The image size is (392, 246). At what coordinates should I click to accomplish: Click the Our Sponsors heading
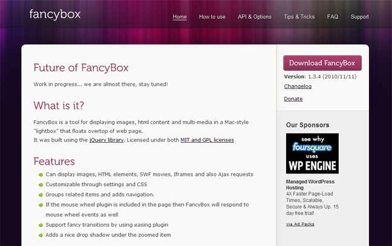pos(307,125)
